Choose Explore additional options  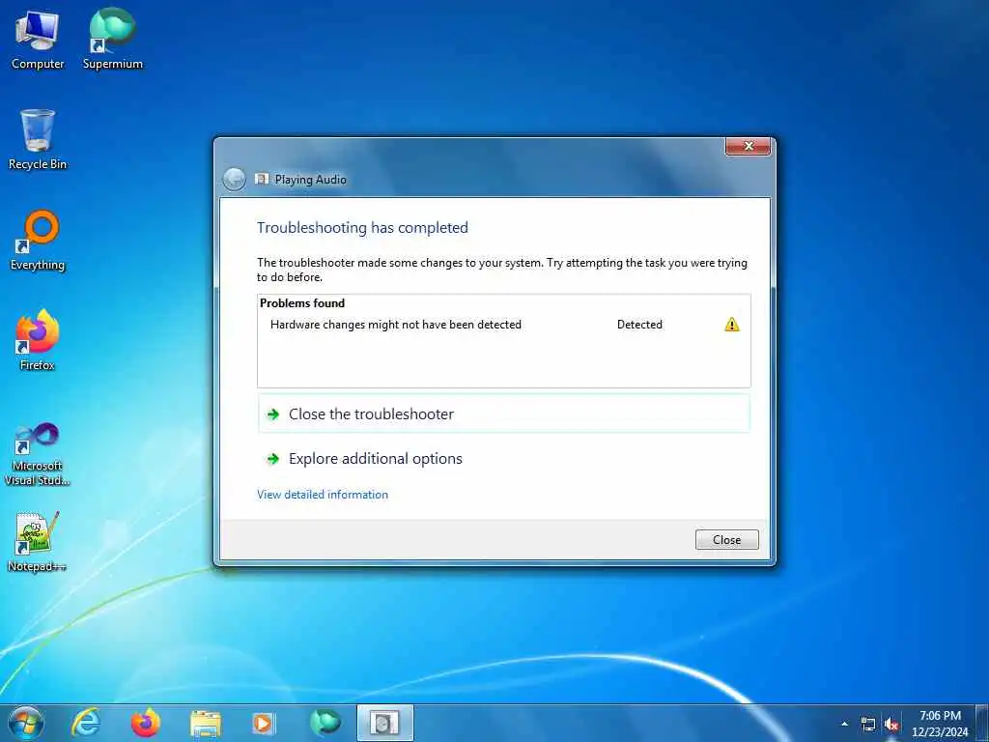[504, 459]
